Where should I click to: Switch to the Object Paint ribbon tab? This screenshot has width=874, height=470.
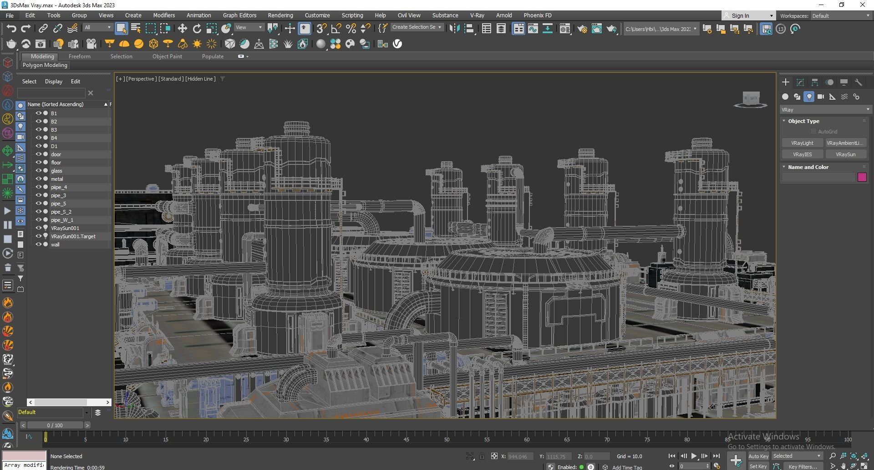[167, 56]
